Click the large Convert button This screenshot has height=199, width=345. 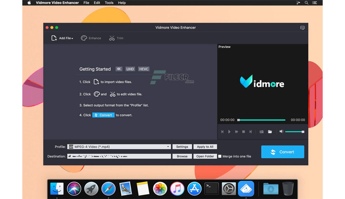(x=283, y=152)
